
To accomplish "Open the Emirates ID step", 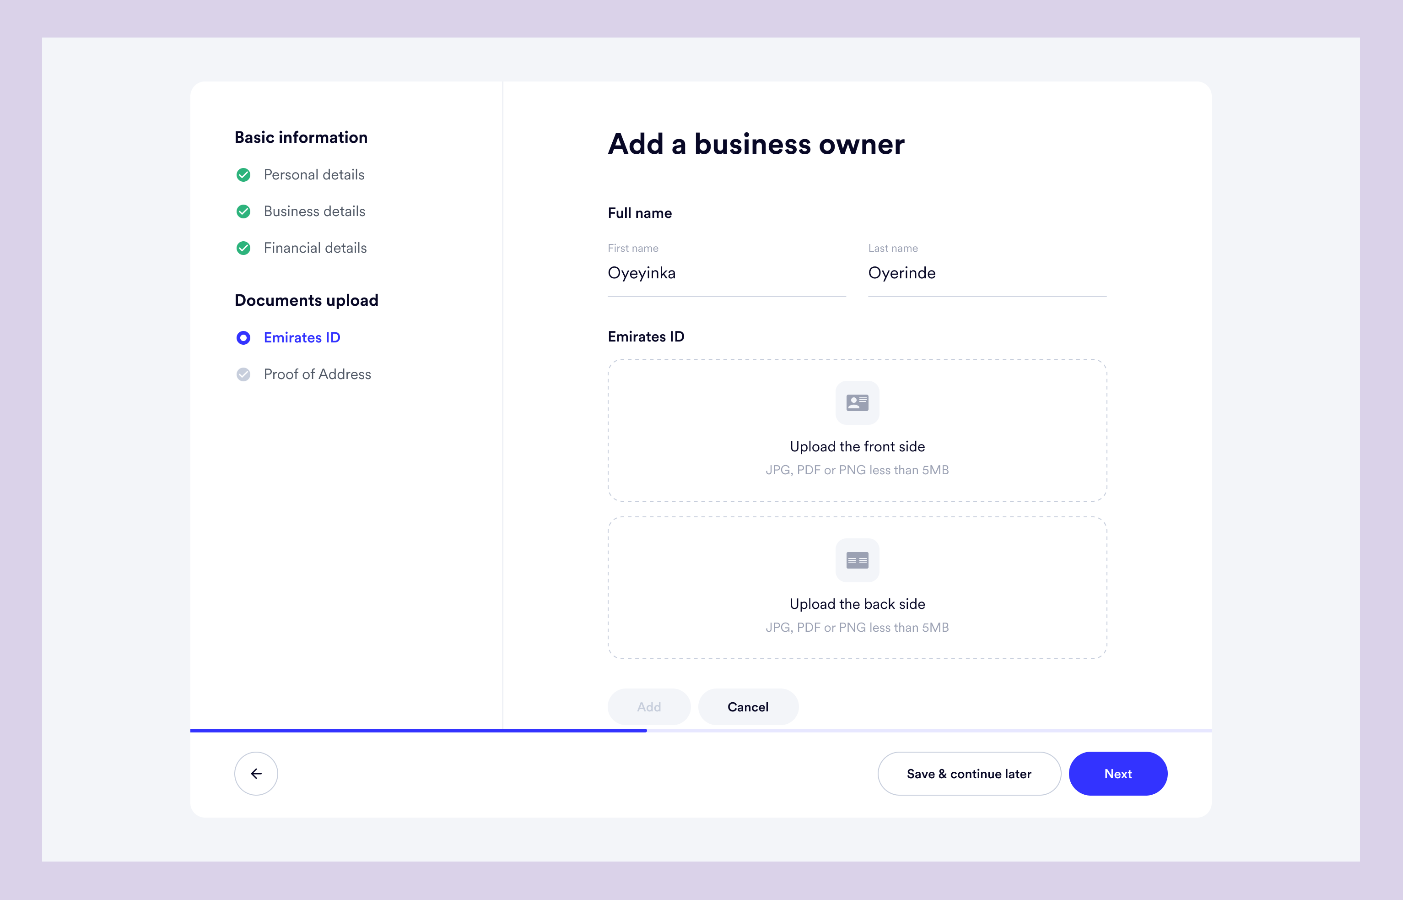I will coord(302,338).
